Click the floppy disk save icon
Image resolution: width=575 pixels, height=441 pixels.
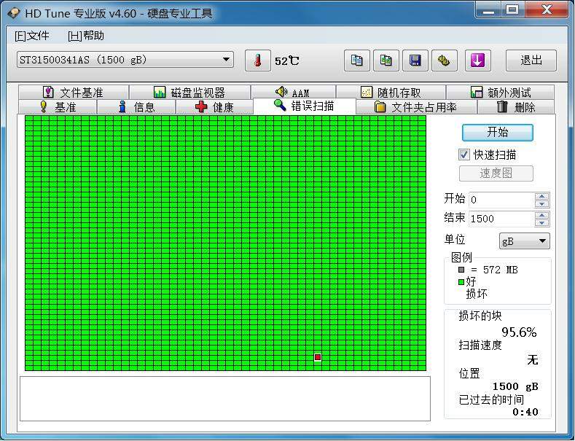415,61
